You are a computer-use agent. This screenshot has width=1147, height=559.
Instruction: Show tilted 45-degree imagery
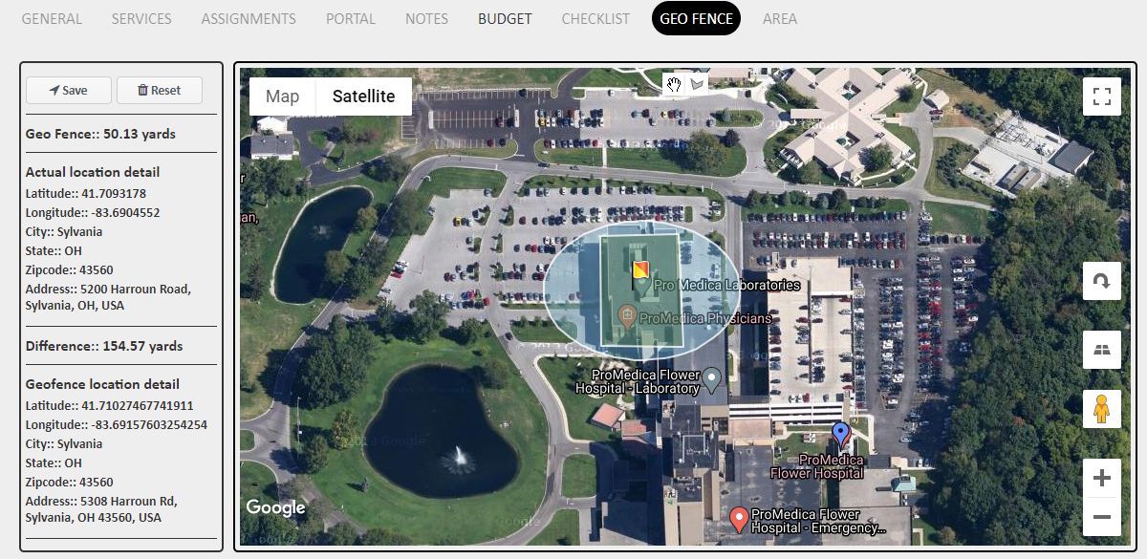tap(1101, 349)
